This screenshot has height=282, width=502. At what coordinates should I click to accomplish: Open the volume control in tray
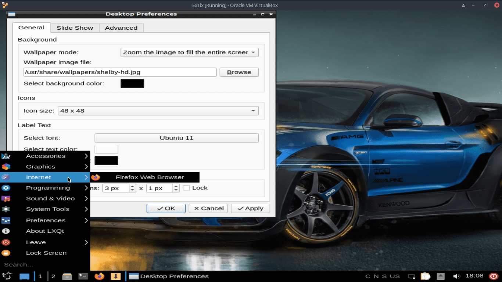pyautogui.click(x=456, y=276)
